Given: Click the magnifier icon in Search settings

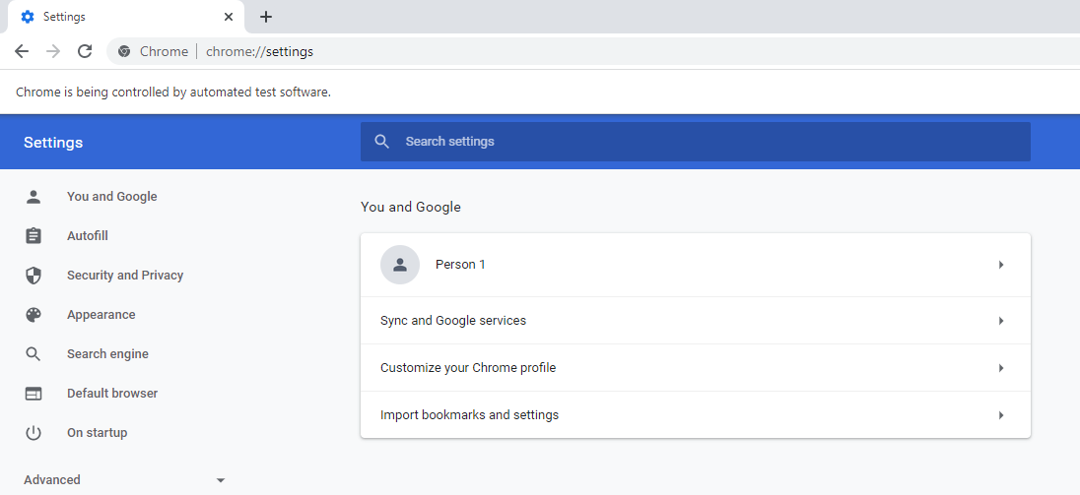Looking at the screenshot, I should pos(381,141).
